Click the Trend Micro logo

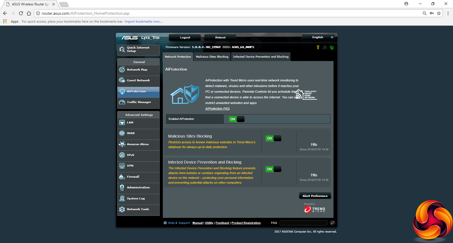[315, 209]
